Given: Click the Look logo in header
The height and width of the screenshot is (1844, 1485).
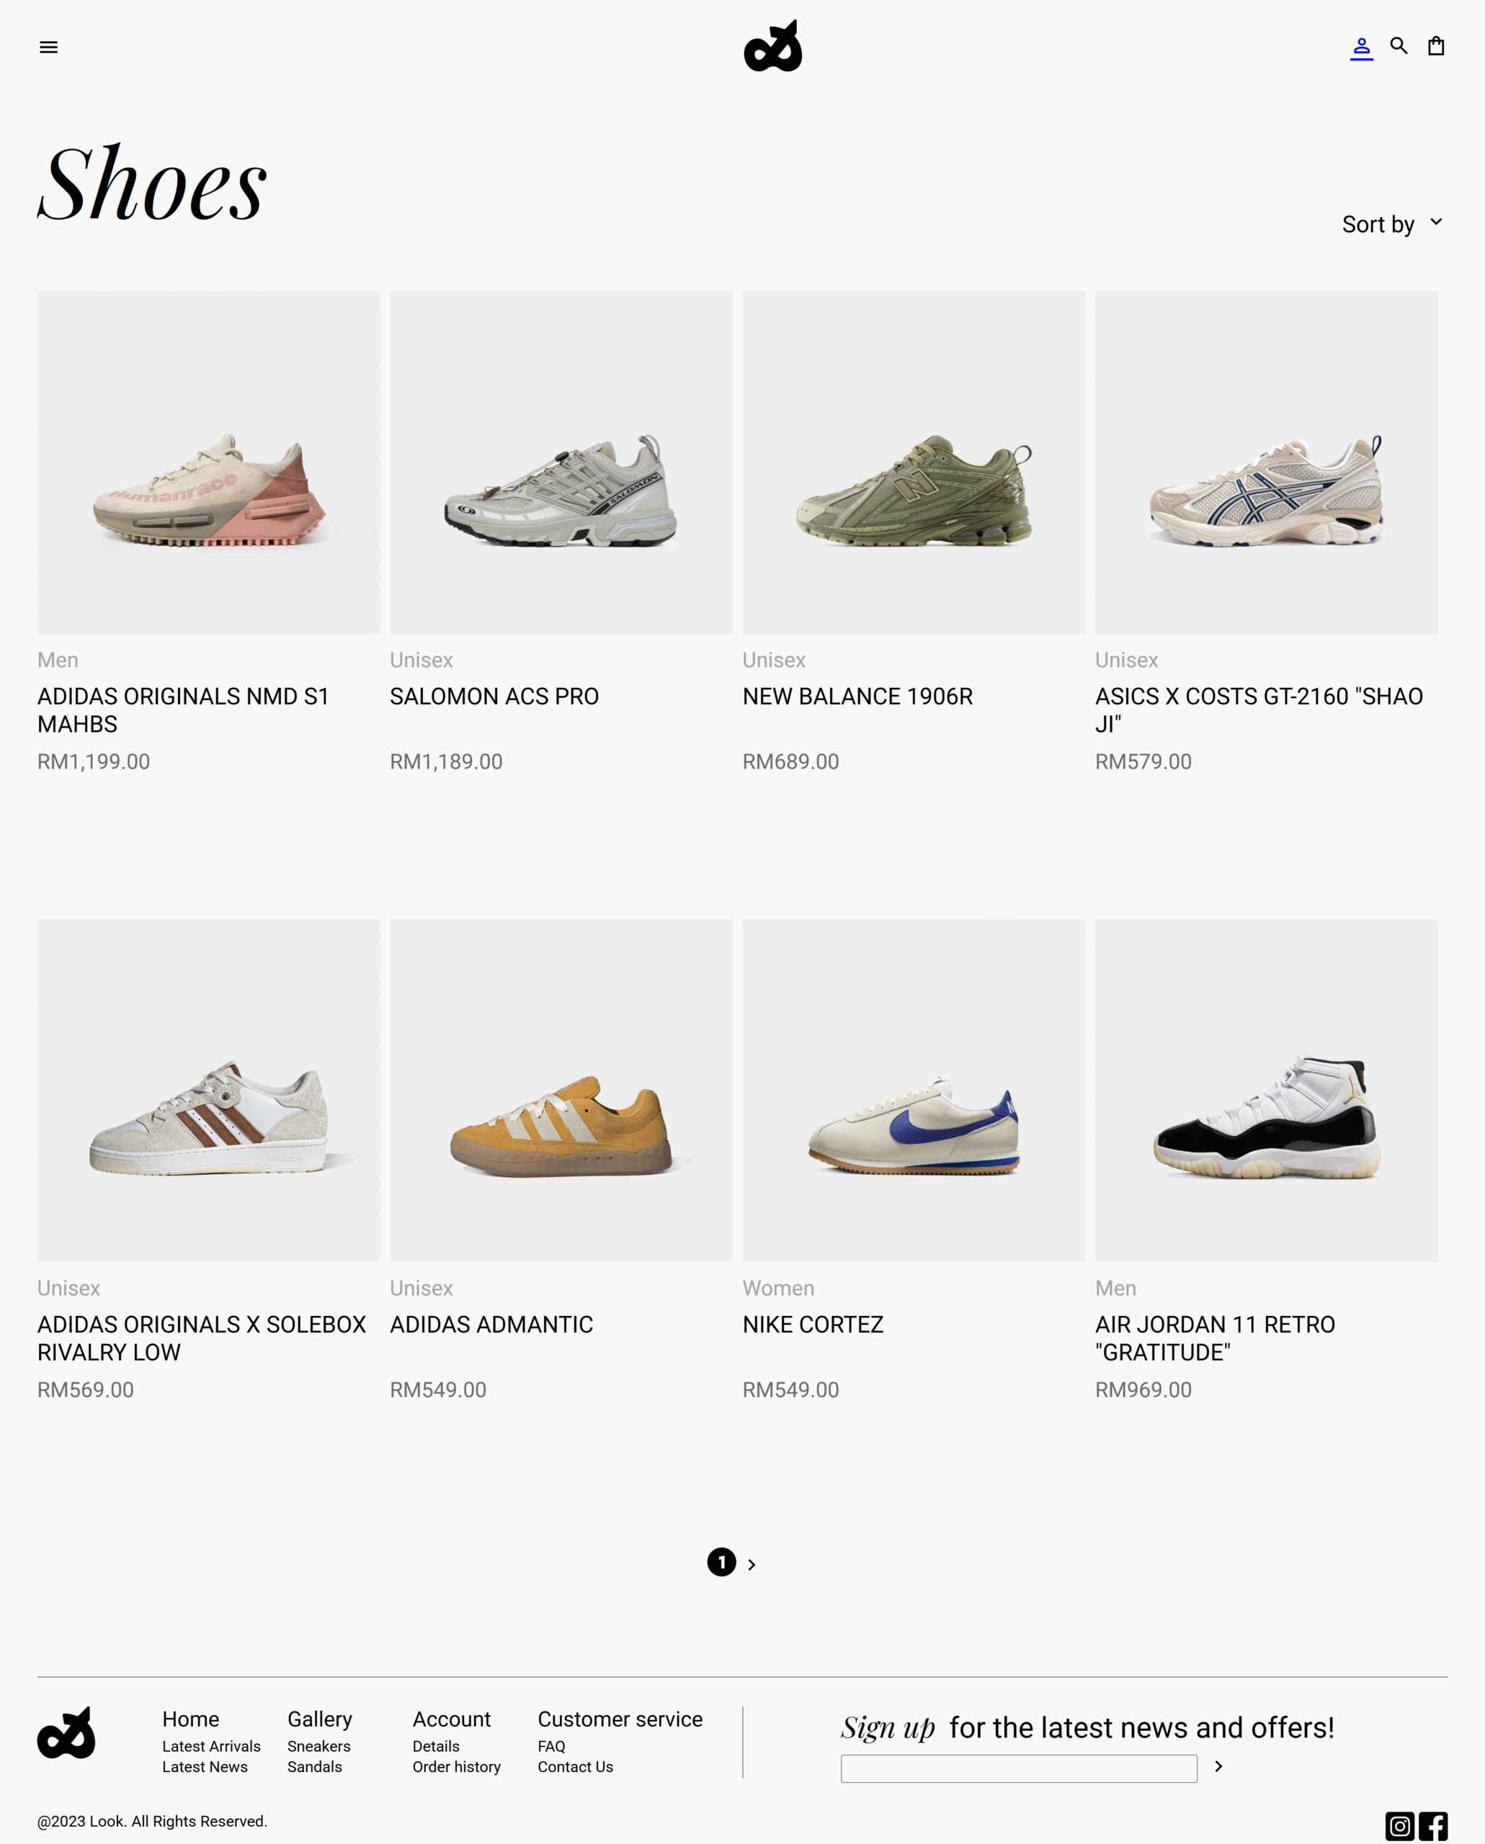Looking at the screenshot, I should [x=772, y=46].
